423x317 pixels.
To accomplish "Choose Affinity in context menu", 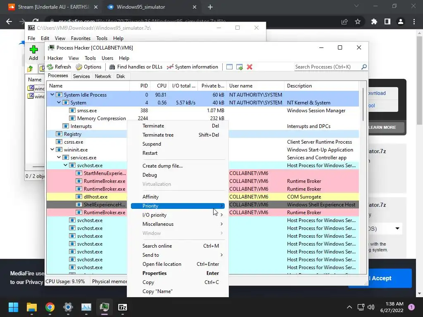I will click(178, 197).
